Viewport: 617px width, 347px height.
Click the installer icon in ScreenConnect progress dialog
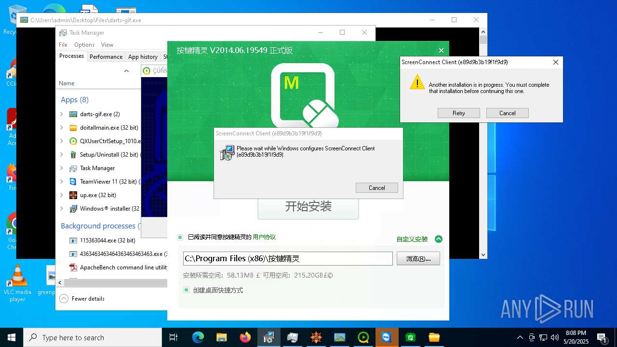point(227,153)
